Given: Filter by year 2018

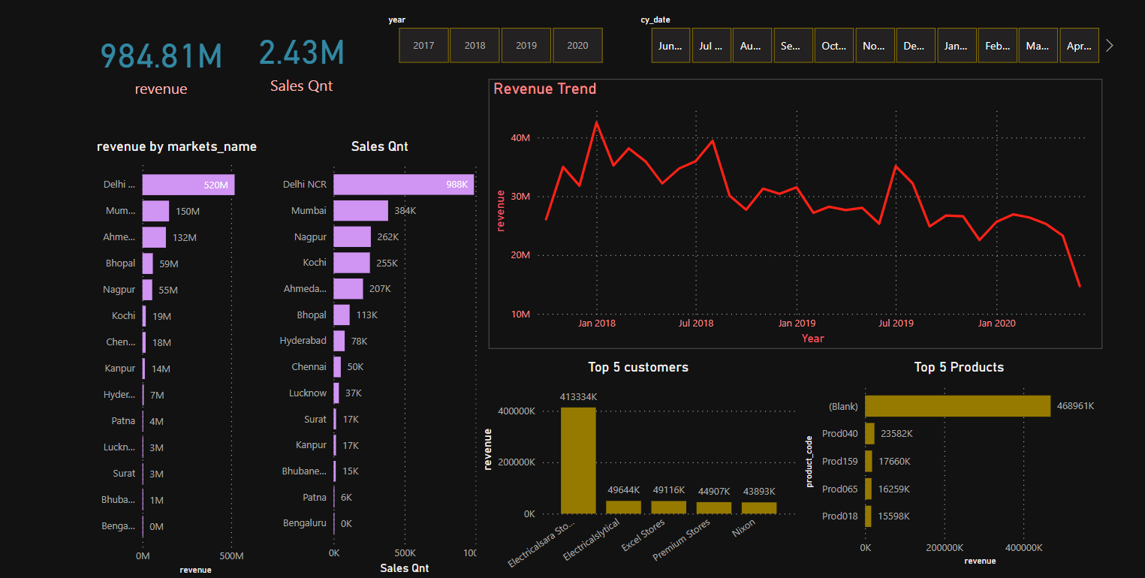Looking at the screenshot, I should coord(475,46).
